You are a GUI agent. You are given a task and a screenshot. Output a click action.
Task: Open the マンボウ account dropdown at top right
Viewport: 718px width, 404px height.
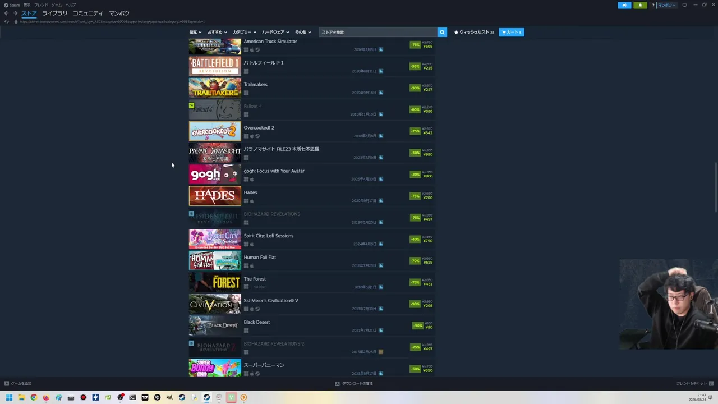tap(667, 5)
